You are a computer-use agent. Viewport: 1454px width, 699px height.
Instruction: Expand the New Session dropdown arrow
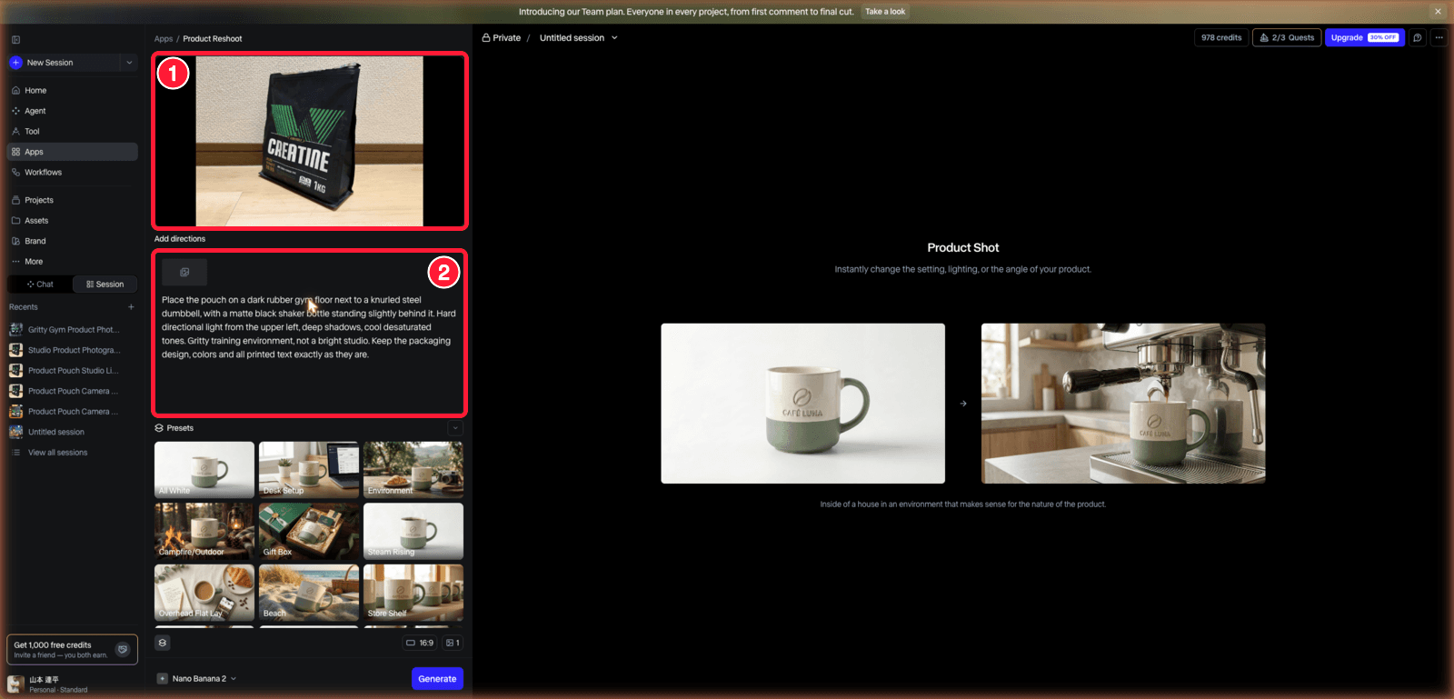pos(129,63)
